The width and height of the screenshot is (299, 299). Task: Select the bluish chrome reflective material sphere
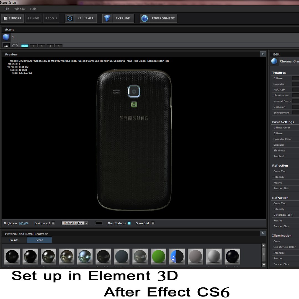pyautogui.click(x=85, y=256)
